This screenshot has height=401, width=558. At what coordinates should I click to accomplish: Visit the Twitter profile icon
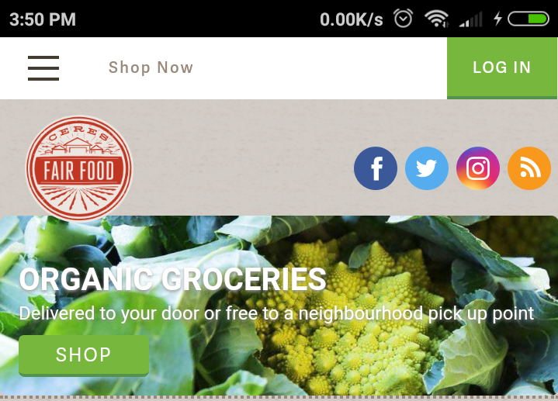tap(427, 168)
